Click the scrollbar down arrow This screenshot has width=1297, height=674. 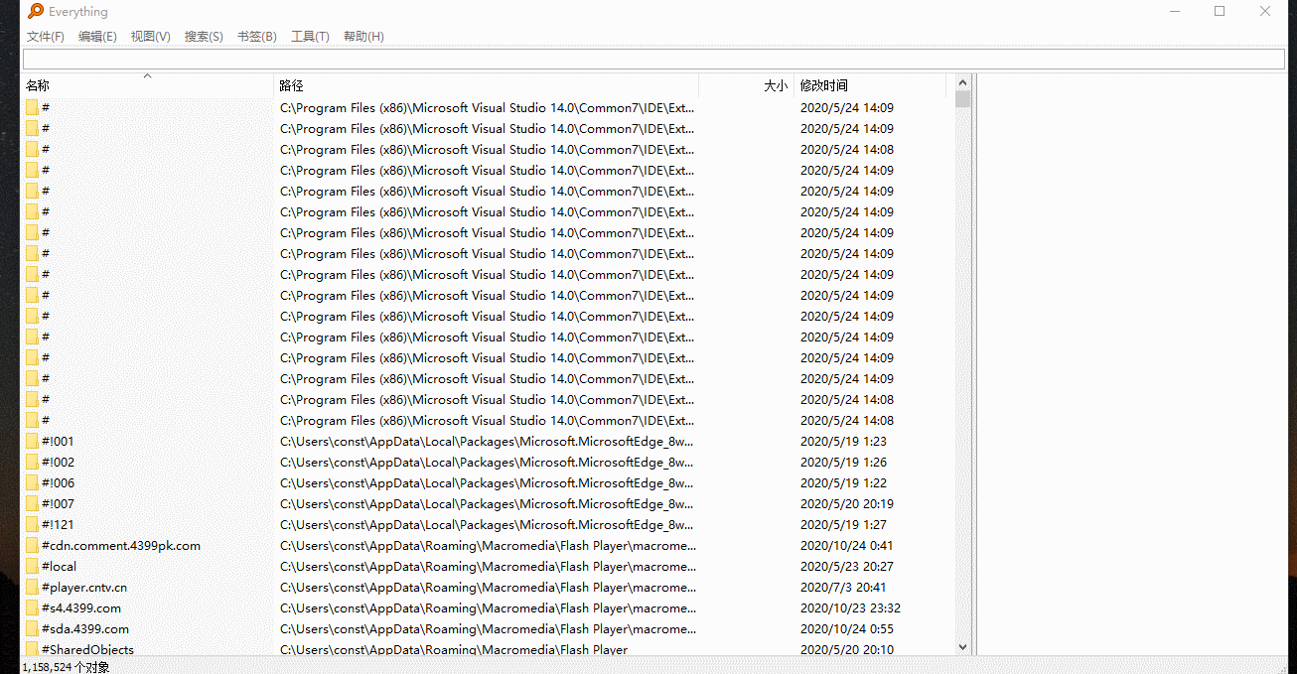coord(962,646)
